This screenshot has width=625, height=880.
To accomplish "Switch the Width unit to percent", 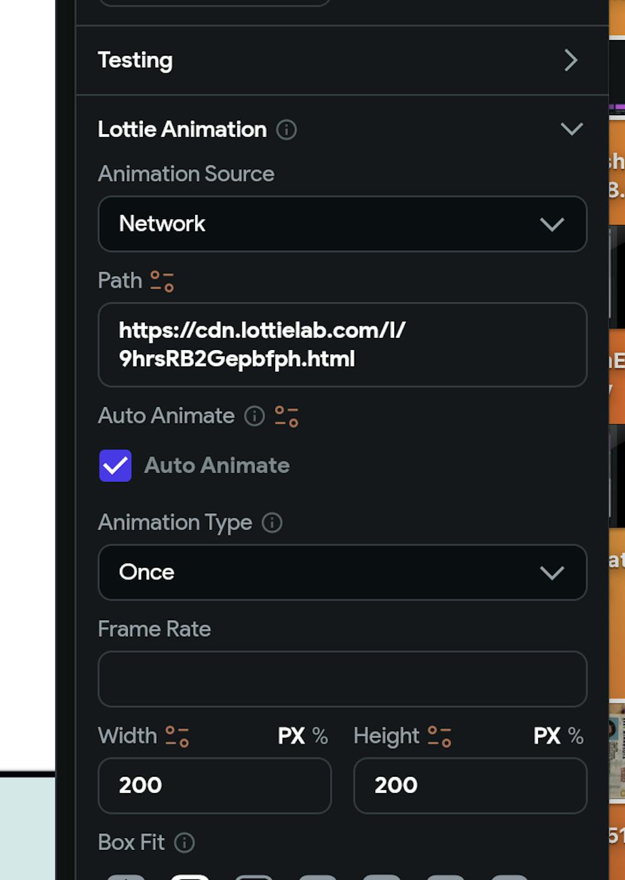I will (320, 736).
